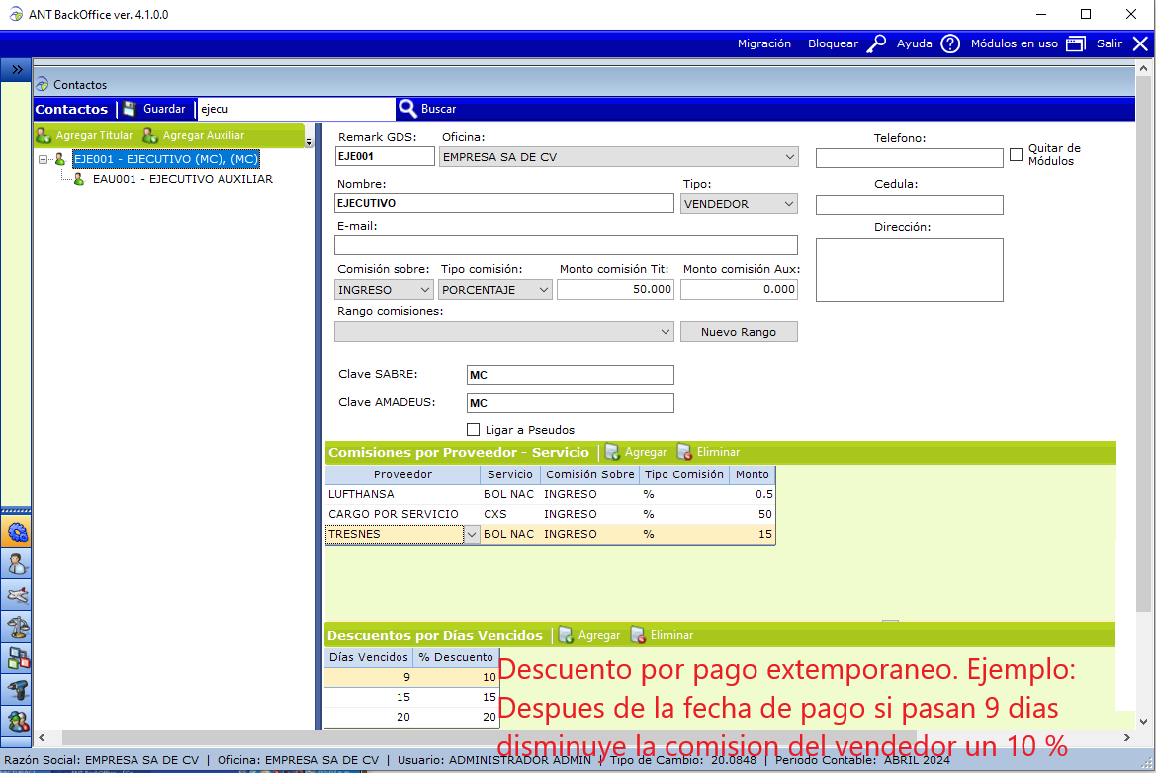Click the blue gear configuration sidebar icon

[x=17, y=533]
